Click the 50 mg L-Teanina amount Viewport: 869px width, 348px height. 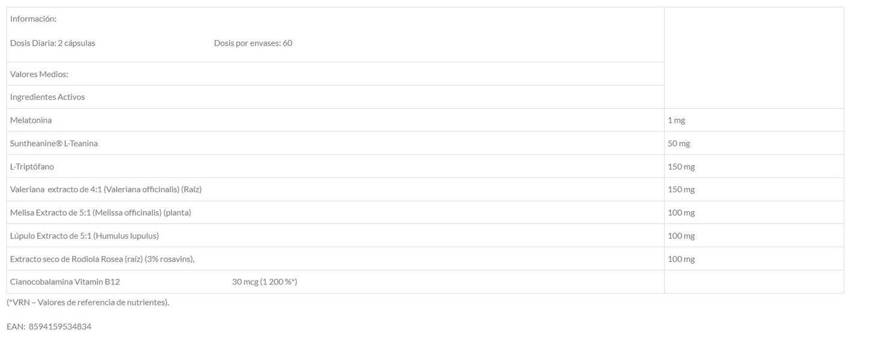(x=679, y=144)
